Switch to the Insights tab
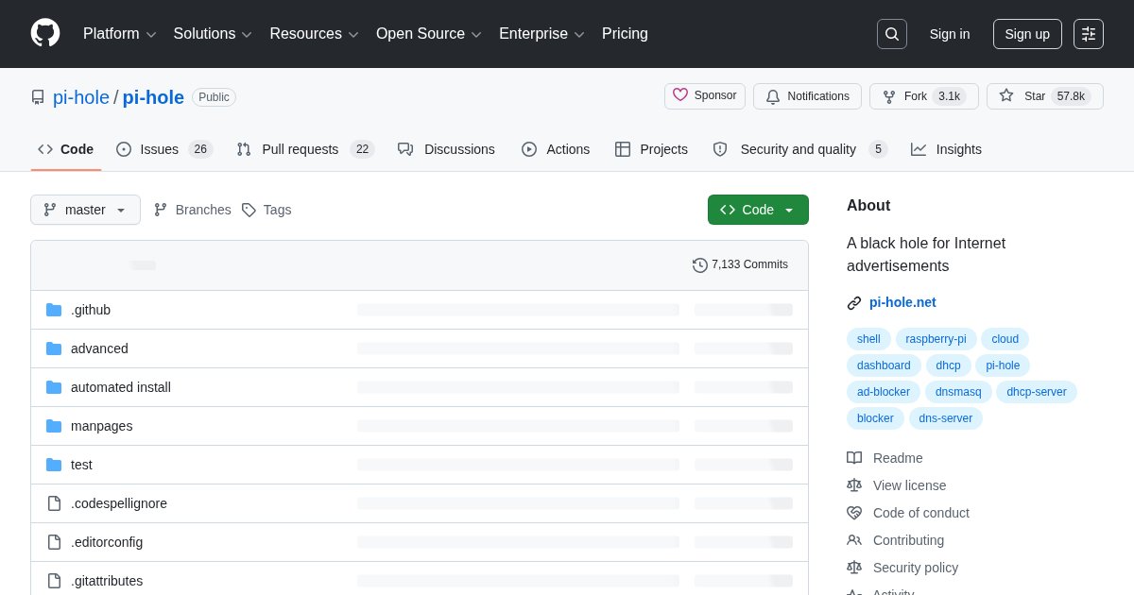The height and width of the screenshot is (595, 1134). tap(946, 149)
